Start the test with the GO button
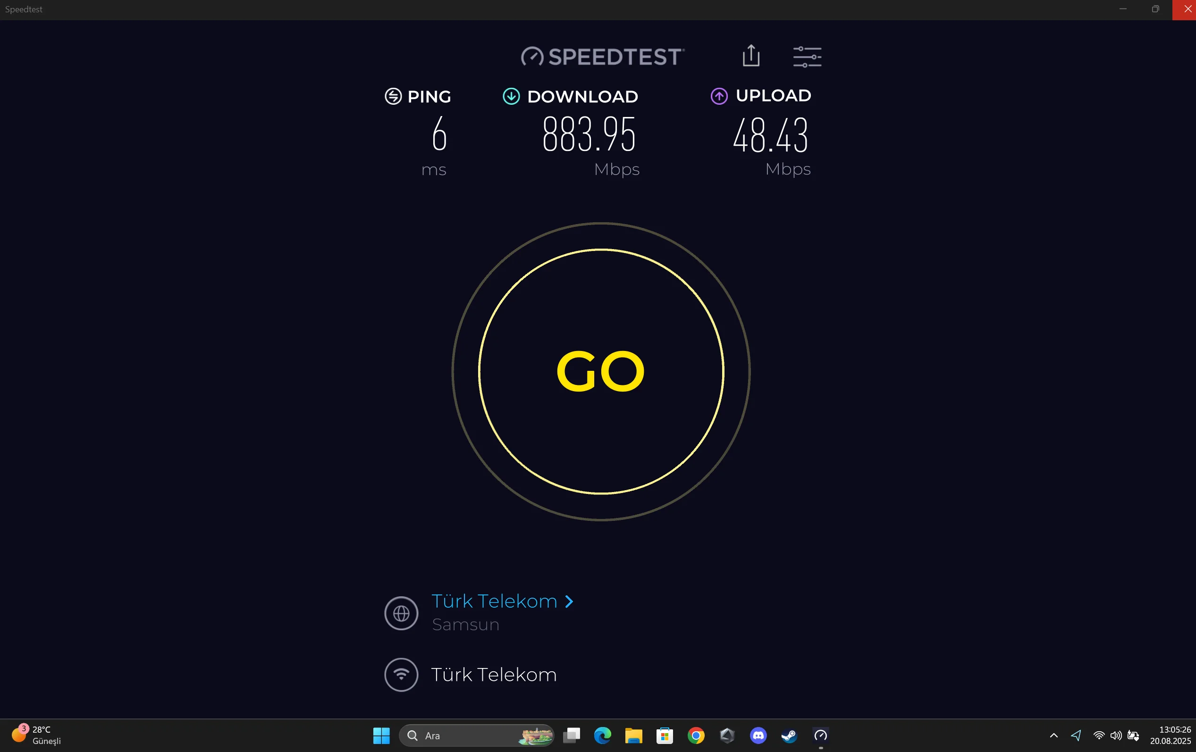The width and height of the screenshot is (1196, 752). (601, 371)
